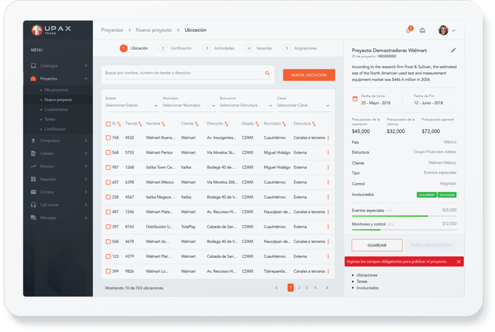Toggle the select-all checkbox in table header
This screenshot has height=332, width=495.
point(108,124)
